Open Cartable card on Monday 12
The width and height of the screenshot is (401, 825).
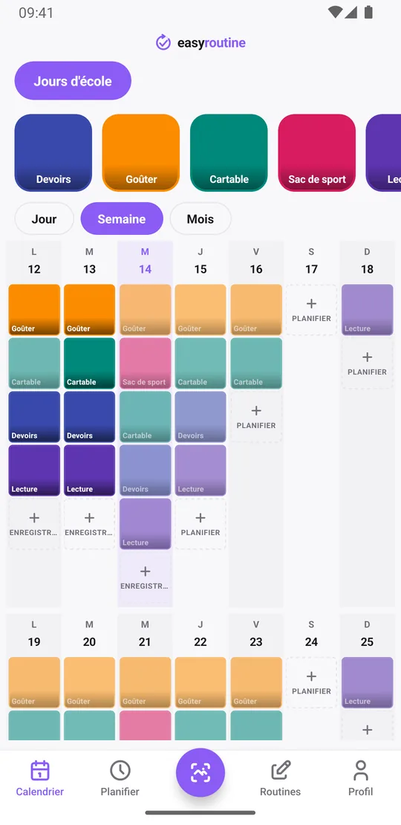[34, 363]
